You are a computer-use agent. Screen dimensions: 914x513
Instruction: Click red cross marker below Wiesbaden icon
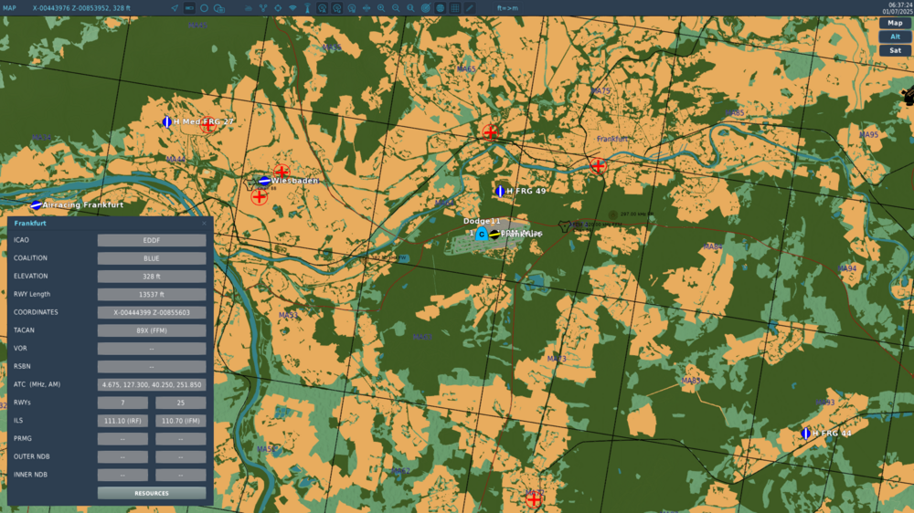pyautogui.click(x=260, y=197)
